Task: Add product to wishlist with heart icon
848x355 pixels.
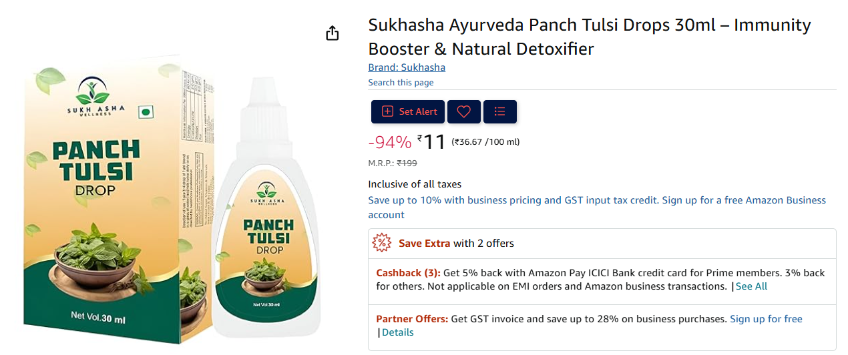Action: pos(464,111)
